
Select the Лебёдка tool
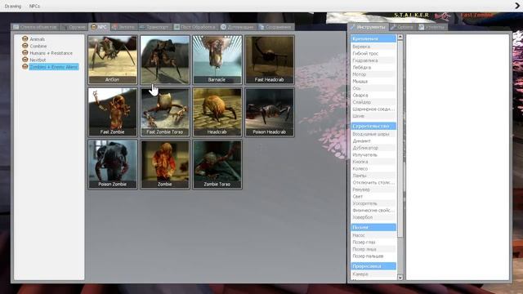tap(373, 67)
